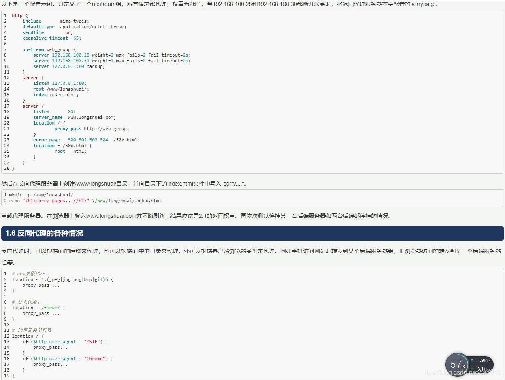Screen dimensions: 505x380
Task: Click the "# 浏览器类型代理。" comment
Action: [x=33, y=330]
